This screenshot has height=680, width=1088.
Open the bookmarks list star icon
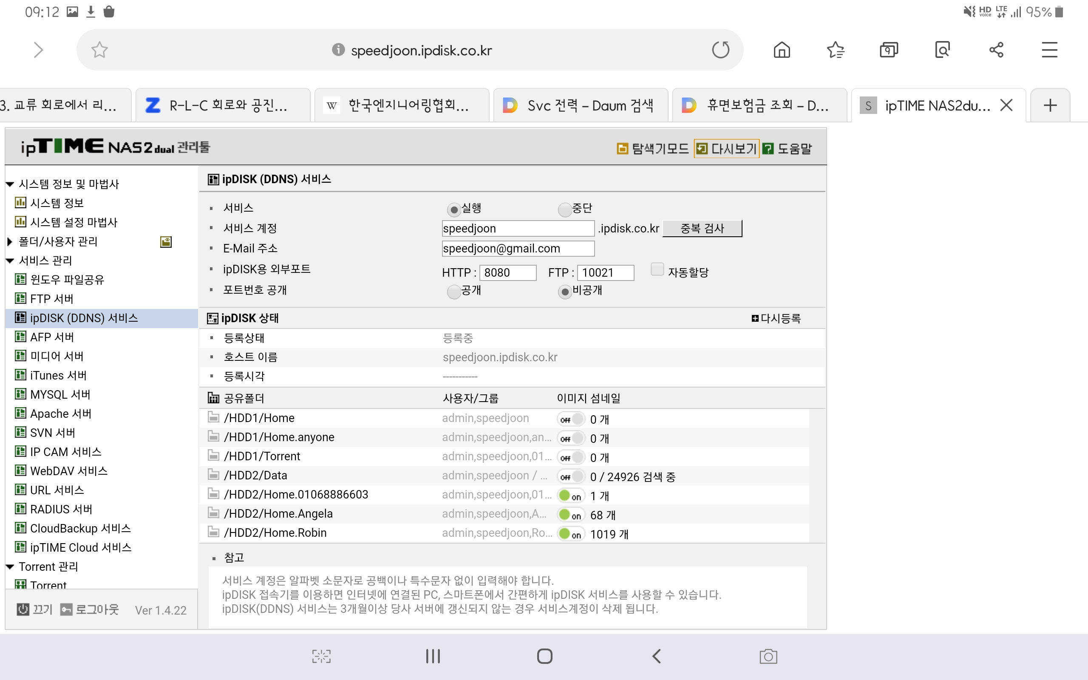[x=835, y=50]
